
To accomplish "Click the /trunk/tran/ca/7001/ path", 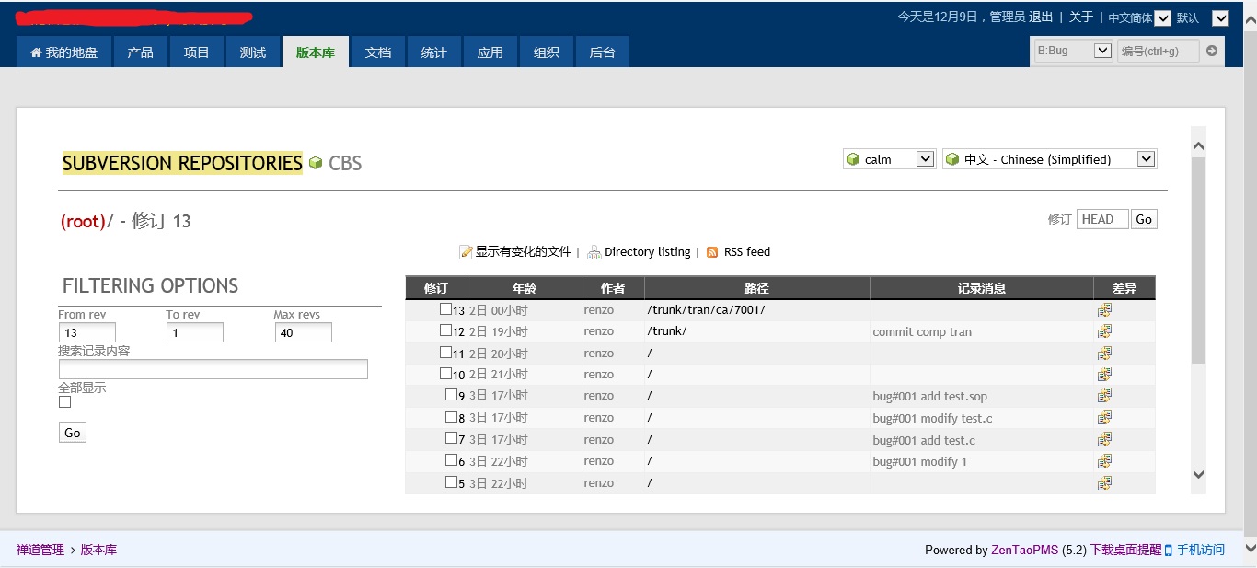I will click(x=706, y=310).
